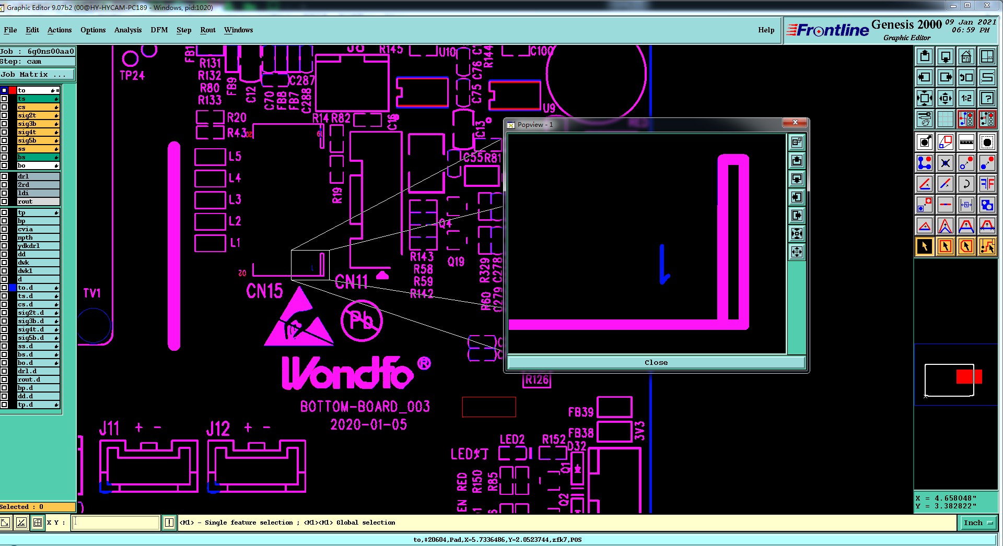Toggle checkbox for layer ss
Image resolution: width=1003 pixels, height=546 pixels.
(4, 149)
